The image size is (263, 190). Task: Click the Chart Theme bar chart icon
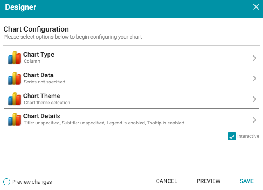pyautogui.click(x=14, y=99)
